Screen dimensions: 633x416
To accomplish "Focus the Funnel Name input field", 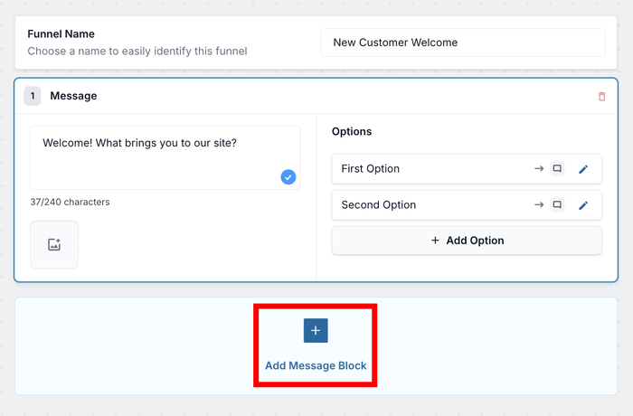I will (x=462, y=43).
